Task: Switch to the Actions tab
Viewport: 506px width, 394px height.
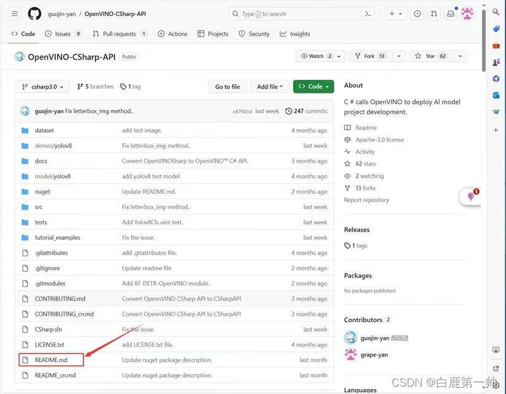Action: pyautogui.click(x=173, y=34)
